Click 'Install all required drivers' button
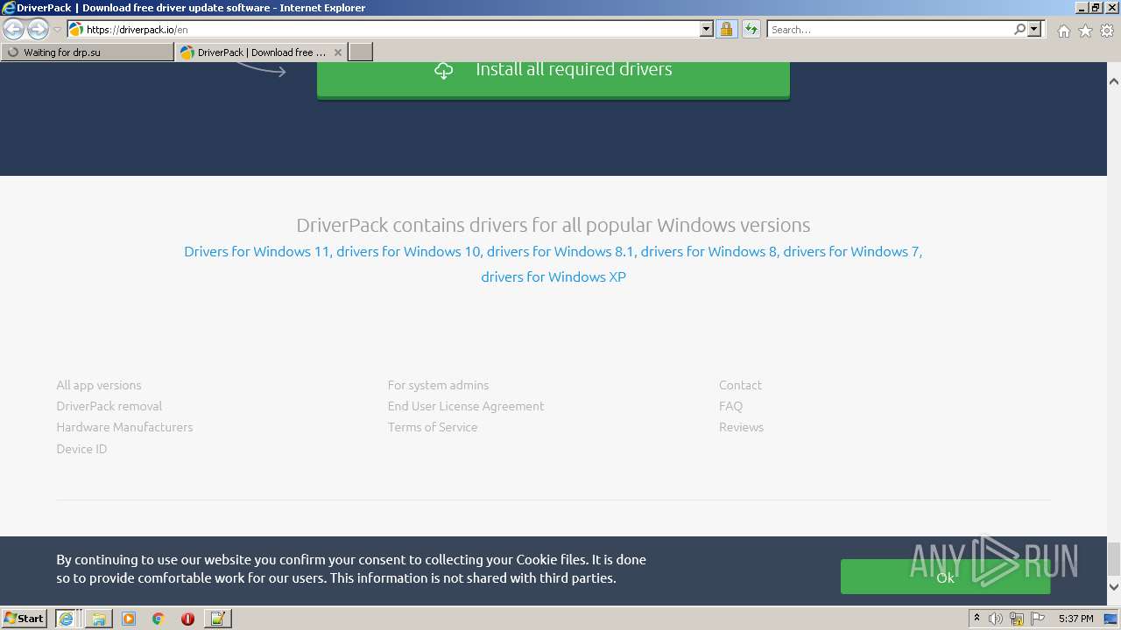The height and width of the screenshot is (630, 1121). [553, 79]
